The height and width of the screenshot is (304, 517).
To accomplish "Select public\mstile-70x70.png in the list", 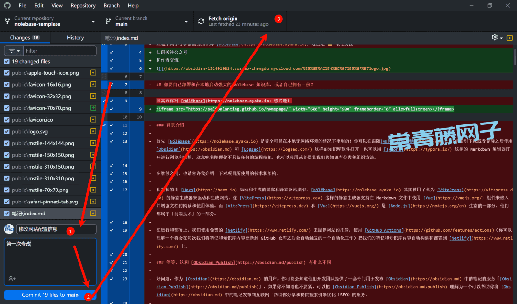I will click(x=50, y=190).
